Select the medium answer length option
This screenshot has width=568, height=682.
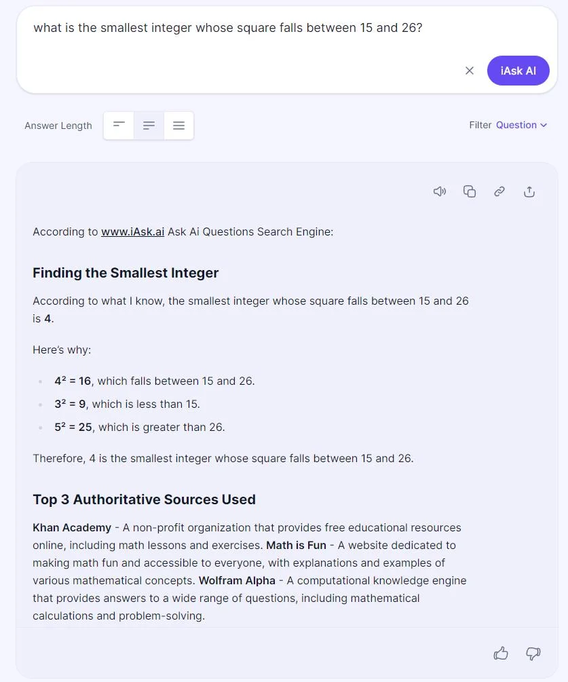click(149, 126)
